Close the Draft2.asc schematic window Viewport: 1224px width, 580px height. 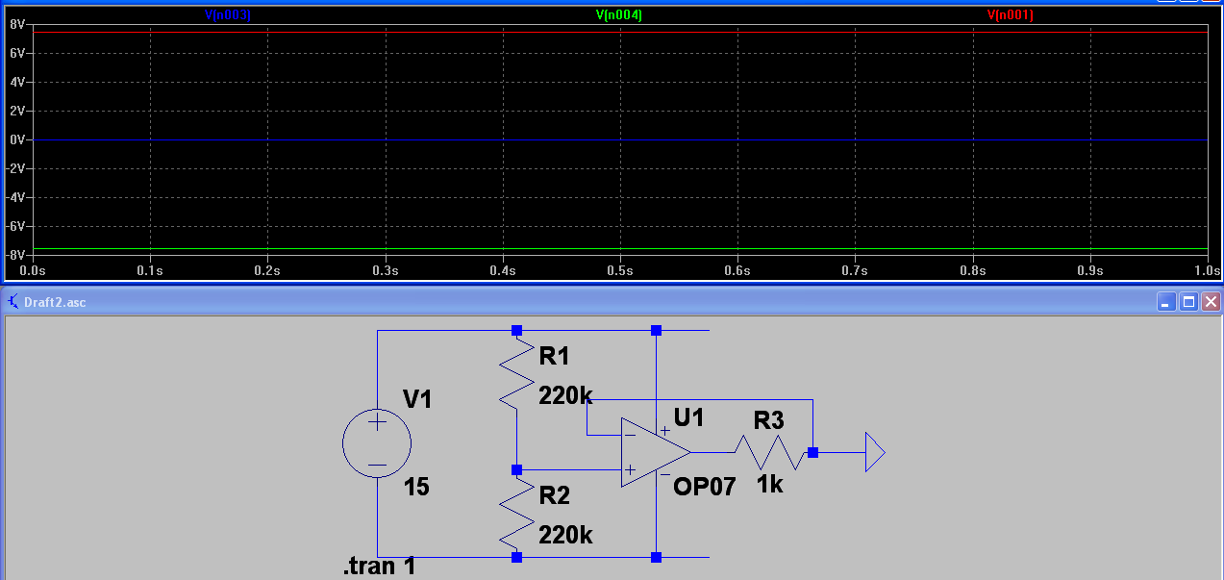[1211, 302]
